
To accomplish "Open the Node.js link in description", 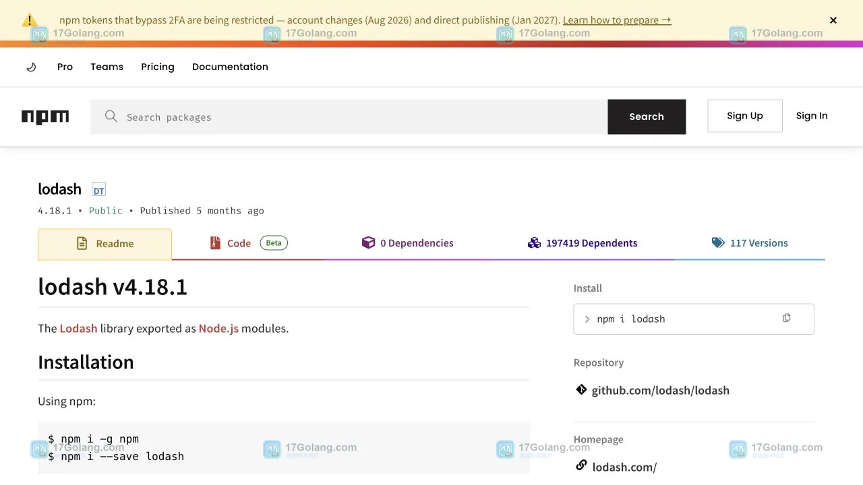I will tap(218, 329).
